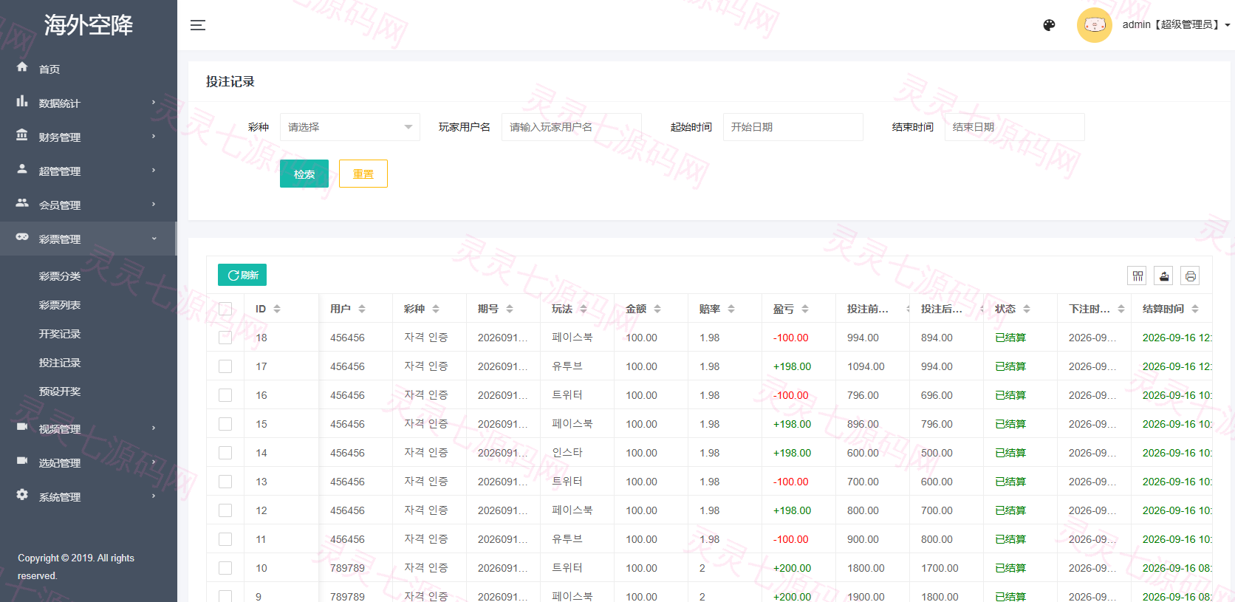
Task: Click the 视频管理 camera icon
Action: tap(22, 427)
